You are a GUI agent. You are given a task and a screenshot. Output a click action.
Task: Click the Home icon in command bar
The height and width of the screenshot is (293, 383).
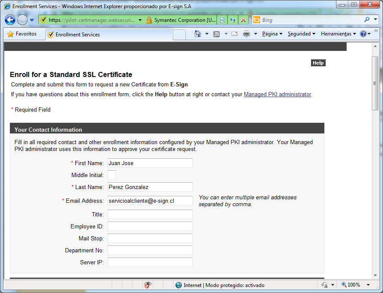pos(197,34)
